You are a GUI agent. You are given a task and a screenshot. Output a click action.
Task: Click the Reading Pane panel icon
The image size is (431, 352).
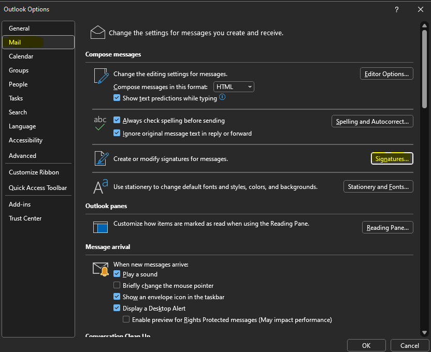coord(100,227)
